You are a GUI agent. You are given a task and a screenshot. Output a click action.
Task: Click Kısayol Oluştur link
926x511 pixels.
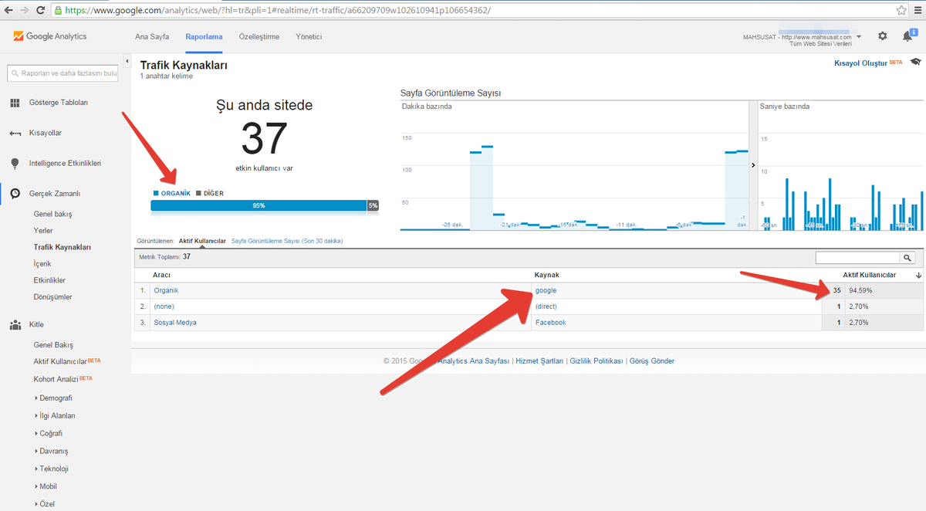pos(861,63)
